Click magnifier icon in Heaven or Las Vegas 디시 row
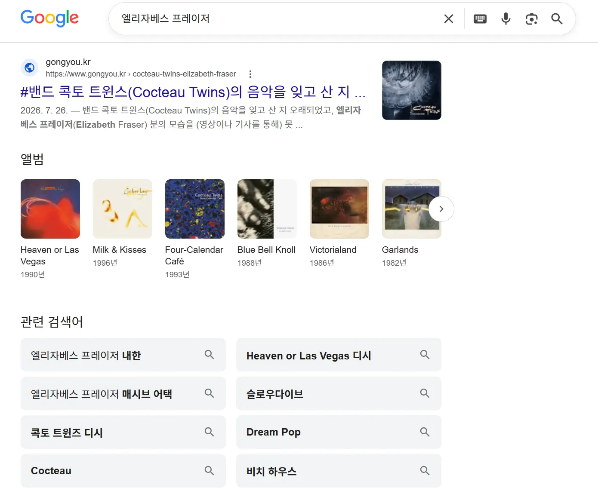598x494 pixels. click(x=425, y=355)
